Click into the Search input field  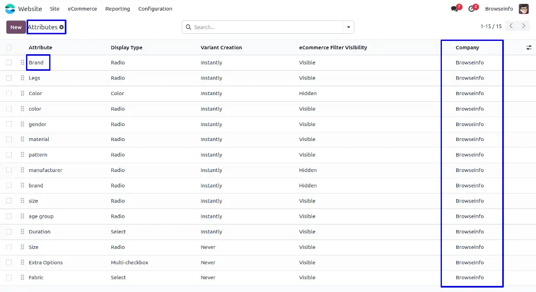[266, 27]
